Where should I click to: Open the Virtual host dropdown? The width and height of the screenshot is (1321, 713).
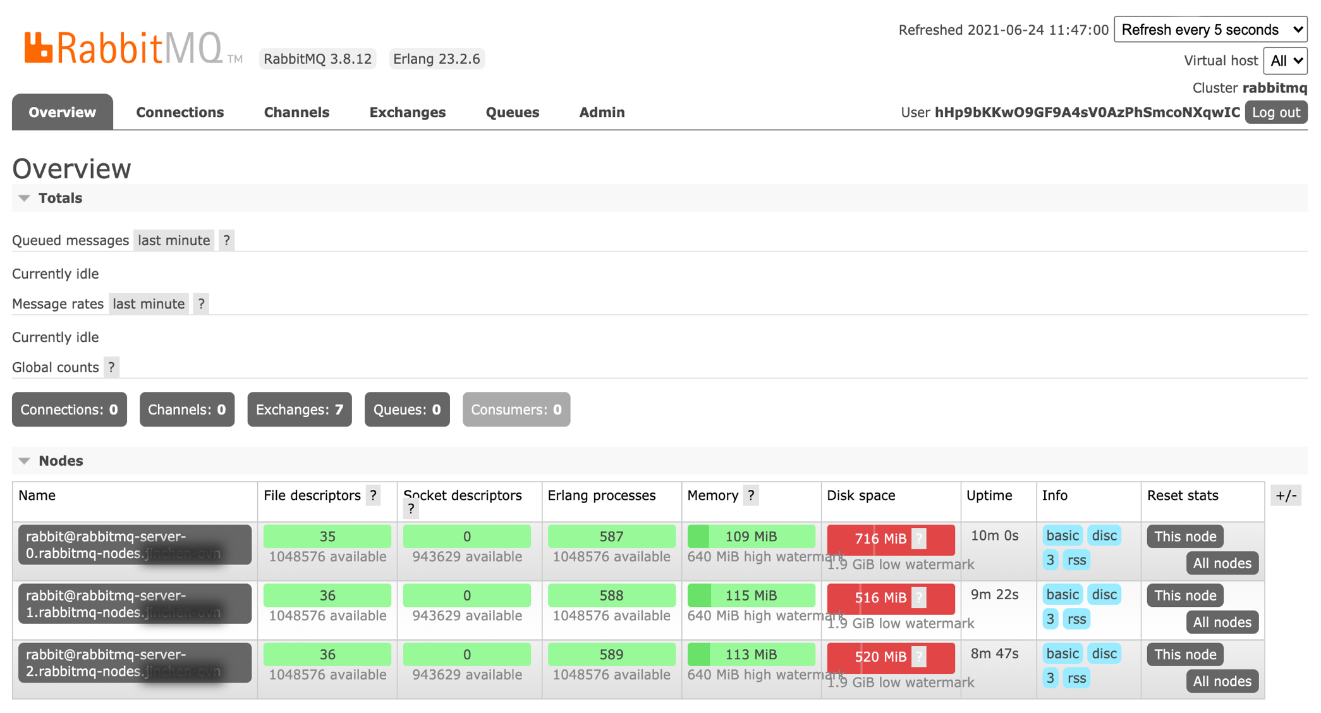pos(1285,61)
